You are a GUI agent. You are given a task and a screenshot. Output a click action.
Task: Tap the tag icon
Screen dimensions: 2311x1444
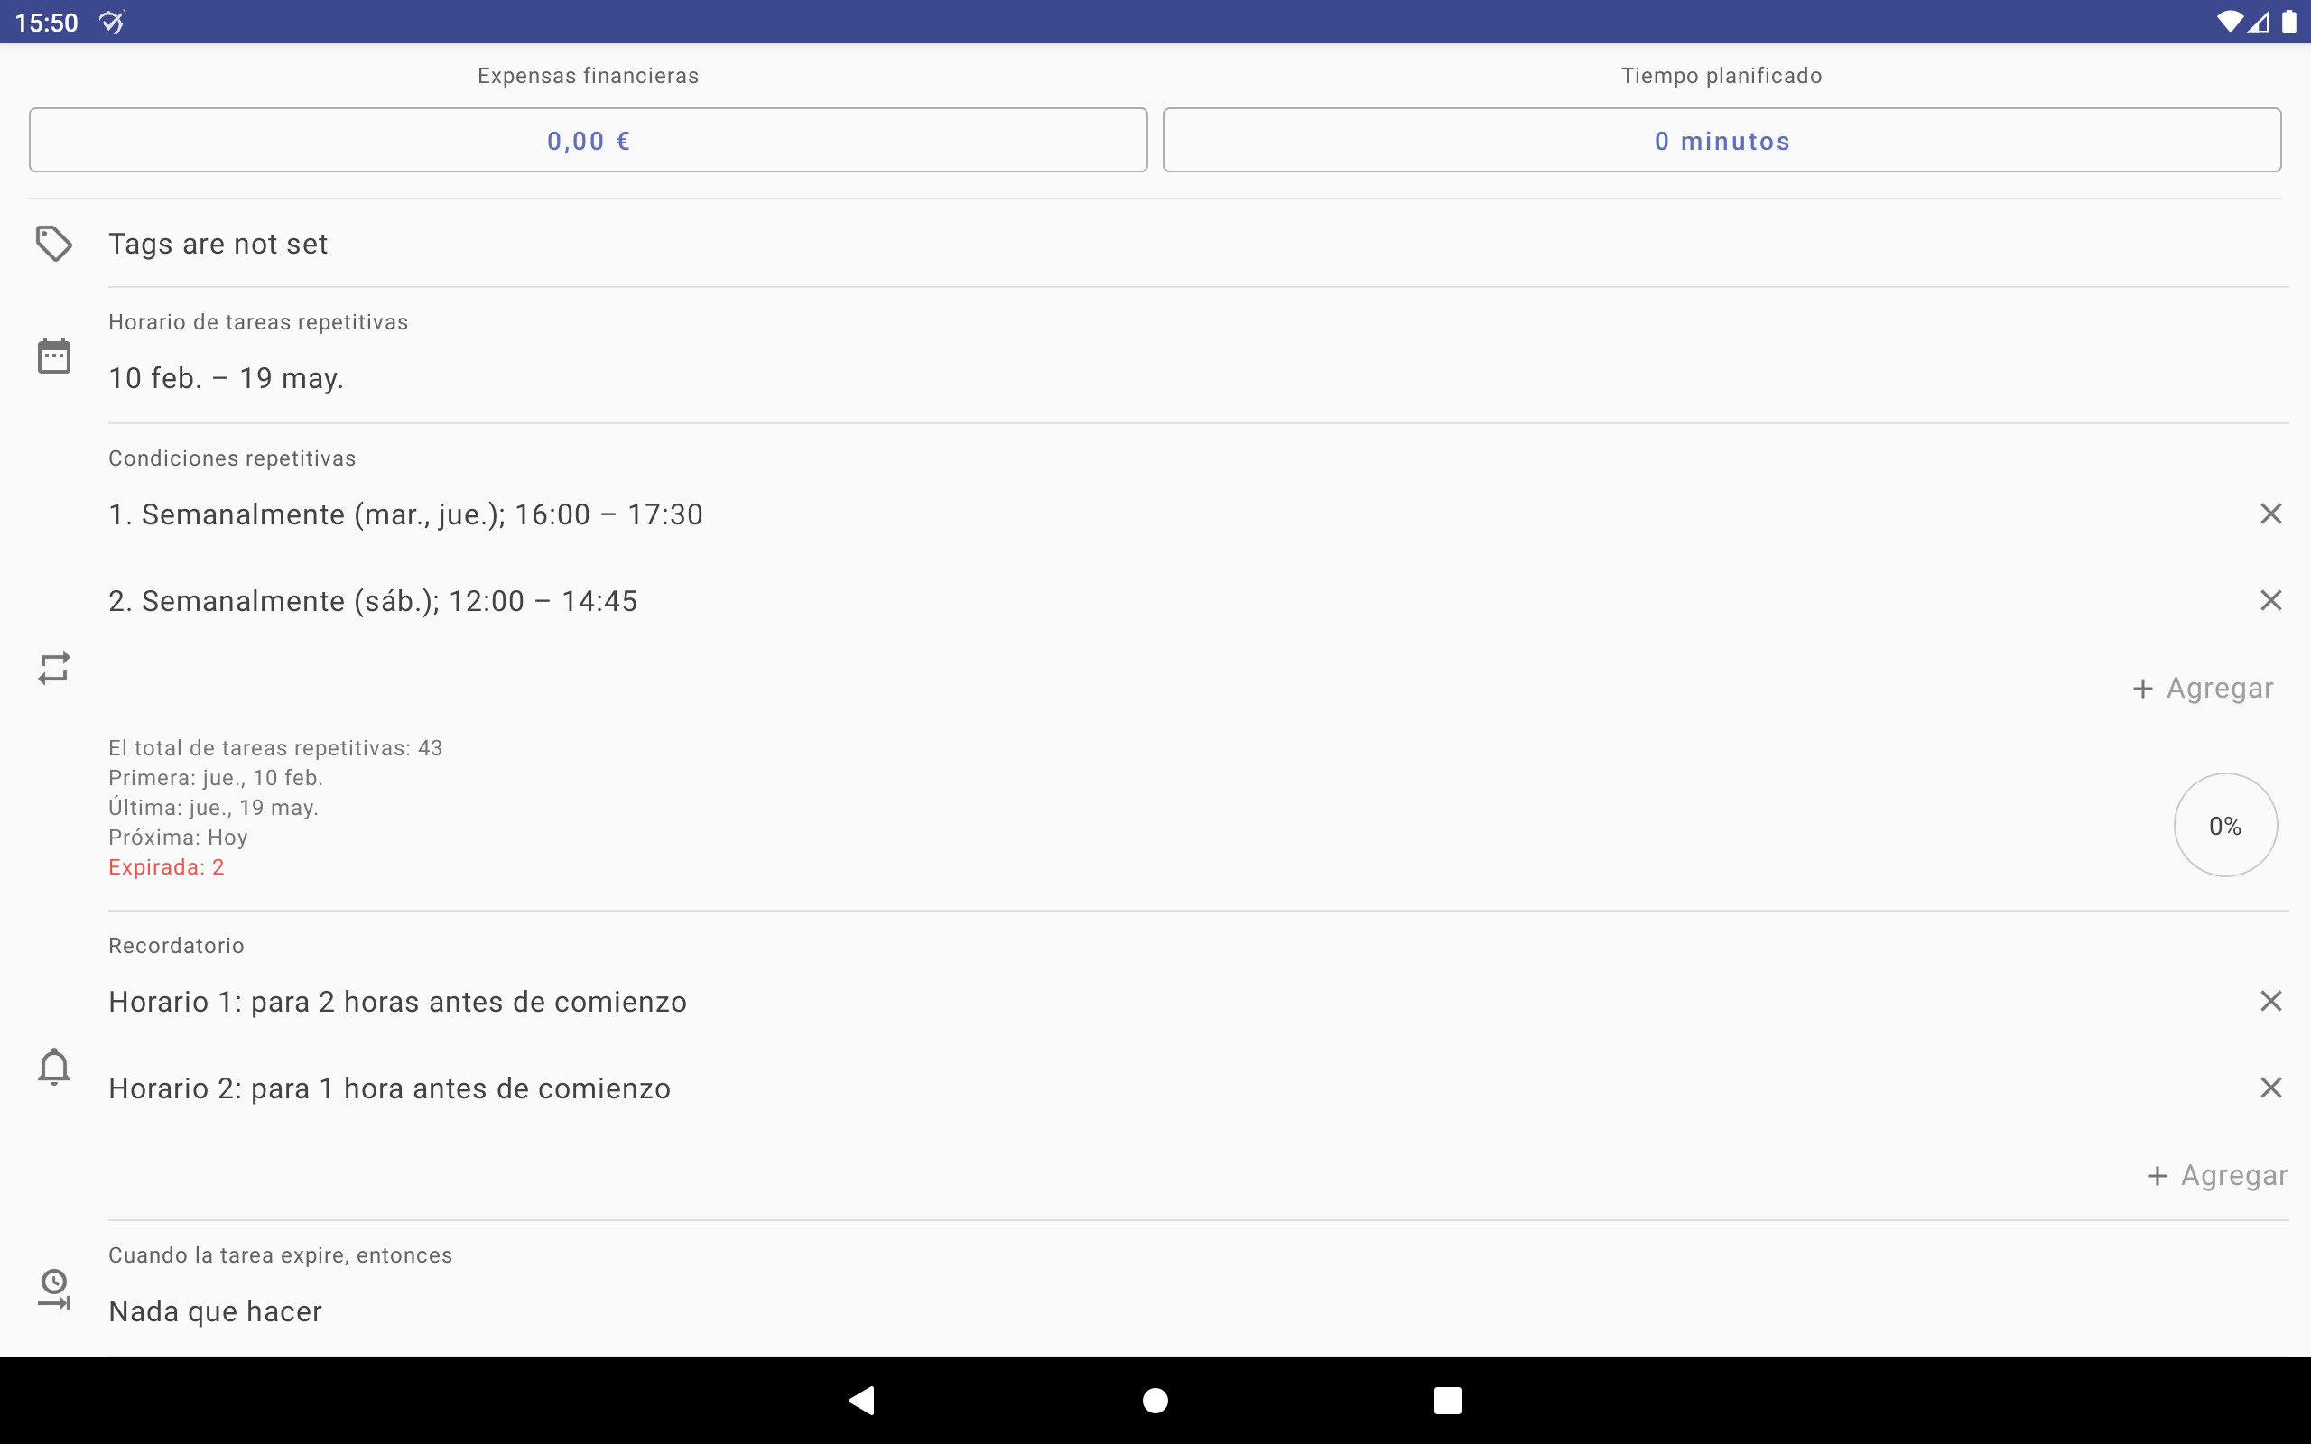coord(53,244)
